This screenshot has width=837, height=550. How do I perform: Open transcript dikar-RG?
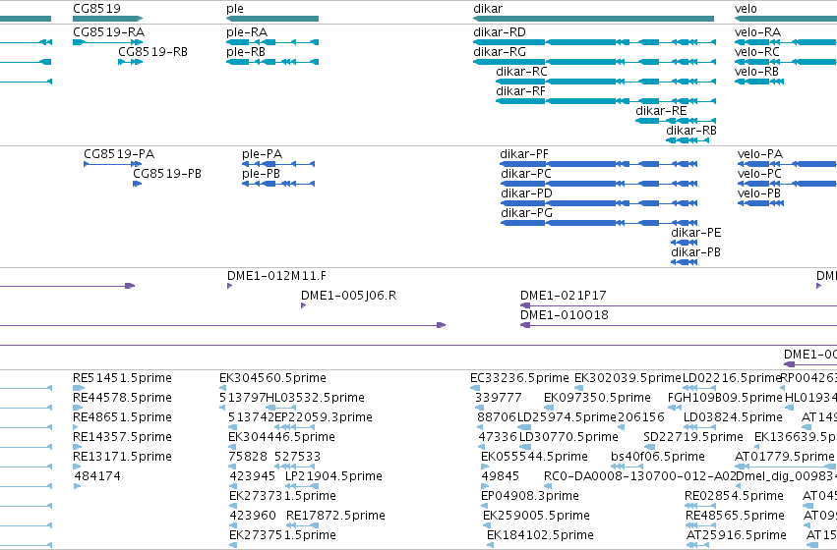pos(594,62)
